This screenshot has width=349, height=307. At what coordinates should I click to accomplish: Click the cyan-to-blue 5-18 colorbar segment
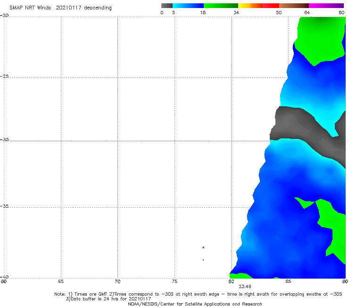coord(188,6)
